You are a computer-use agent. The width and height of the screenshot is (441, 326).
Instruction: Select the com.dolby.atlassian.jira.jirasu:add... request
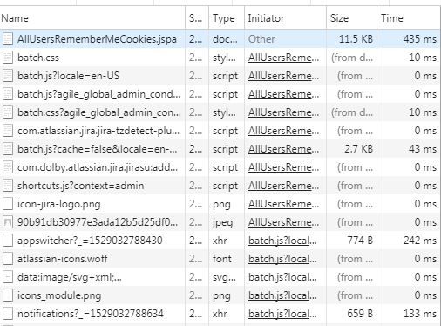[220, 167]
